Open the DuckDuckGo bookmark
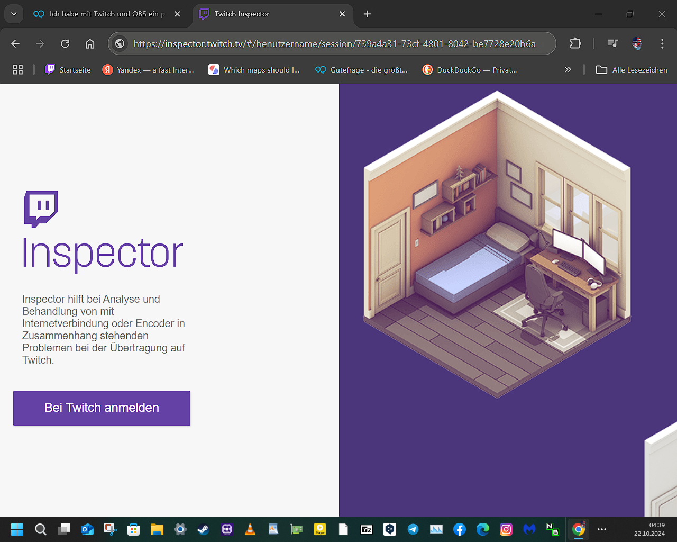Image resolution: width=677 pixels, height=542 pixels. (470, 70)
